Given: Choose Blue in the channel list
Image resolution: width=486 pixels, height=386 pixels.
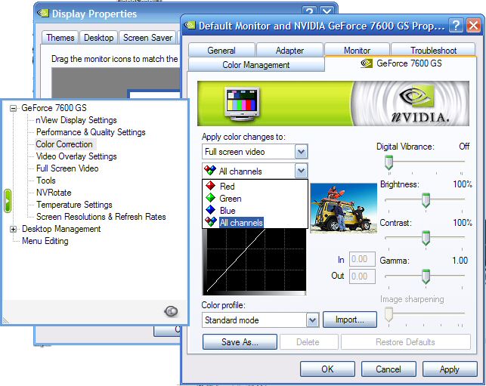Looking at the screenshot, I should pos(255,210).
